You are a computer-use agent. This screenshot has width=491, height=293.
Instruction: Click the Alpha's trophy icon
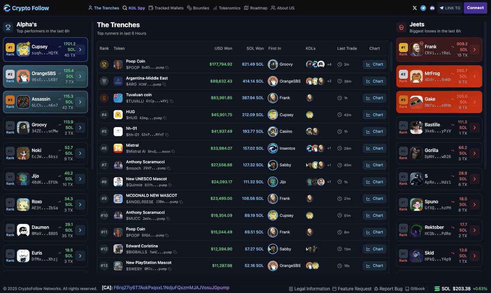point(8,27)
